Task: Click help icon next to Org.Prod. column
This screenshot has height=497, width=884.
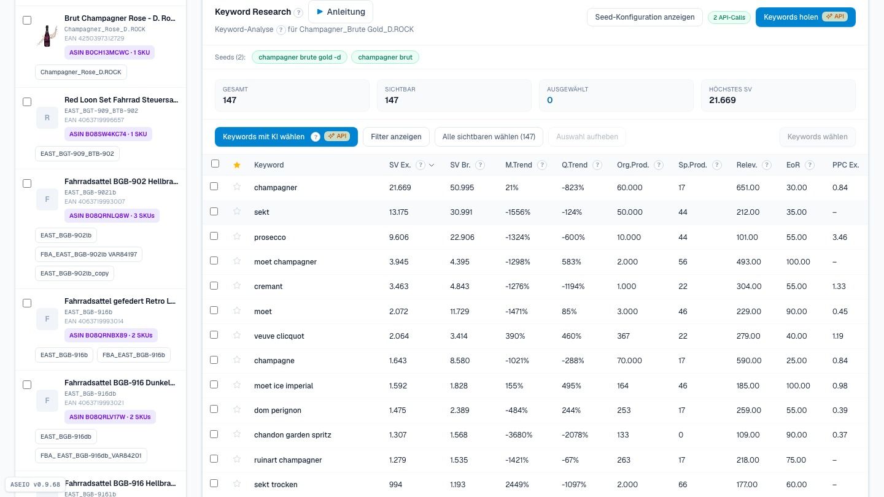Action: (659, 165)
